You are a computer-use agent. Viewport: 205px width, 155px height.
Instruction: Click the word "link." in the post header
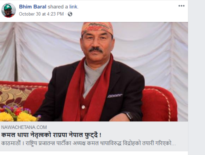pos(74,7)
